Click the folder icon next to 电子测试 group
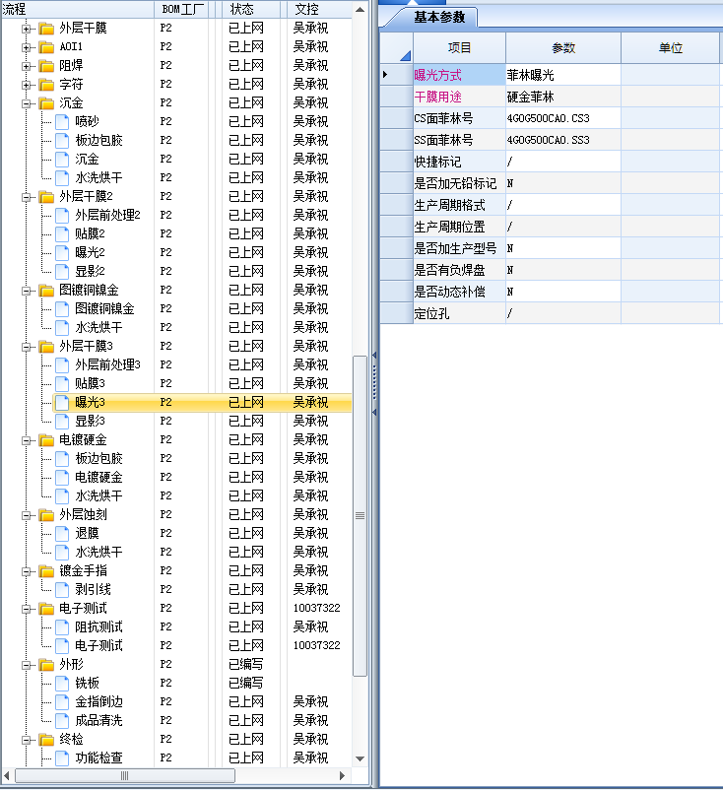This screenshot has height=790, width=723. point(46,608)
